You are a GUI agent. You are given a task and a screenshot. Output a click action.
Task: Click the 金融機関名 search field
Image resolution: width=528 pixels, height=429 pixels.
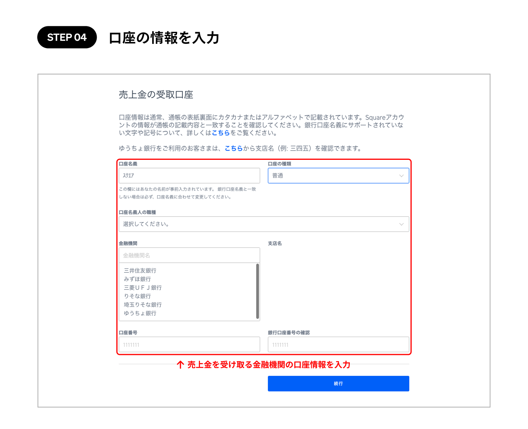pyautogui.click(x=189, y=255)
